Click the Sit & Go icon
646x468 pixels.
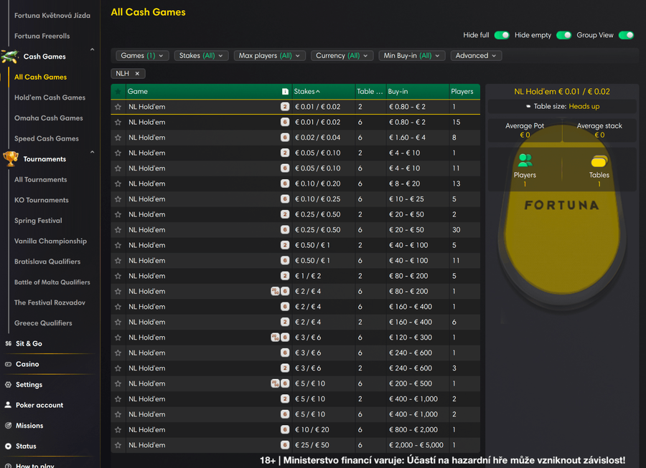coord(8,343)
